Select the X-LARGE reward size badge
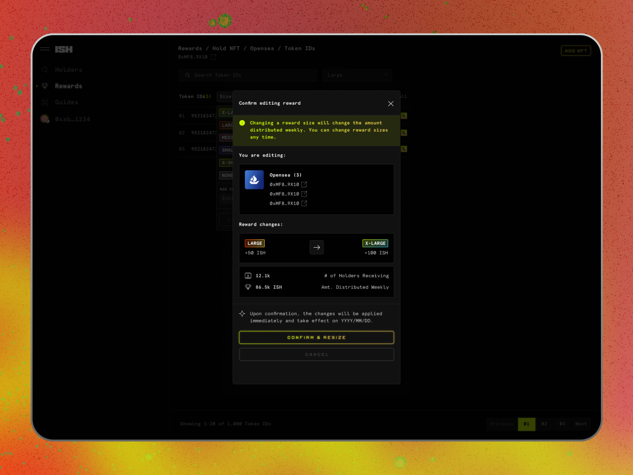 pos(375,243)
